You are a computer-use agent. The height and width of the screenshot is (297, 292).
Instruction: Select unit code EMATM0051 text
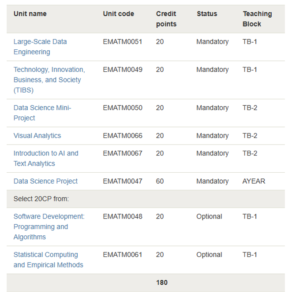[123, 42]
